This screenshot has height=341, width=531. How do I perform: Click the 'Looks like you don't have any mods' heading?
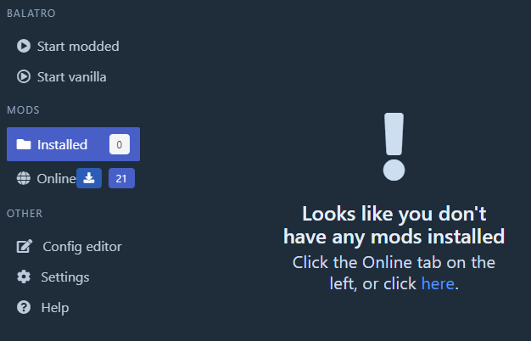tap(394, 225)
